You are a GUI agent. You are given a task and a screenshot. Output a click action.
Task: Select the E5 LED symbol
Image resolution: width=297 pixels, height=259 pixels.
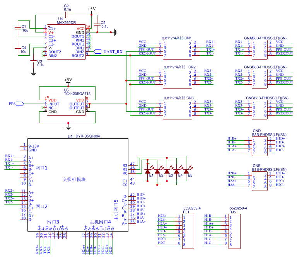click(186, 171)
